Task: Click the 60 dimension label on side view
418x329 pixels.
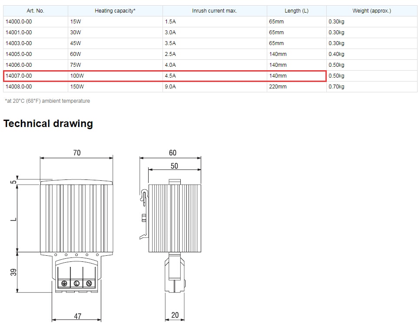Action: click(x=173, y=153)
